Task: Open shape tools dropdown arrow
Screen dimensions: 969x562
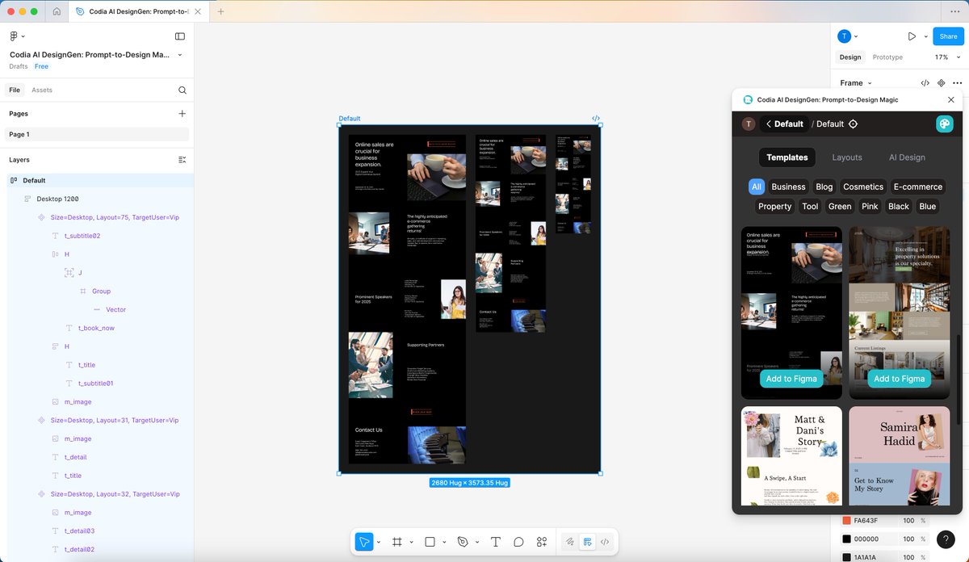Action: (x=444, y=542)
